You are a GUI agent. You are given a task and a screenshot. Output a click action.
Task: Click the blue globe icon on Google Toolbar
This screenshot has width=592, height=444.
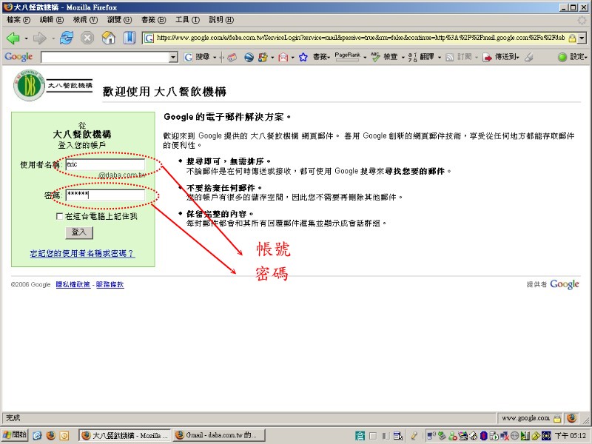point(249,58)
